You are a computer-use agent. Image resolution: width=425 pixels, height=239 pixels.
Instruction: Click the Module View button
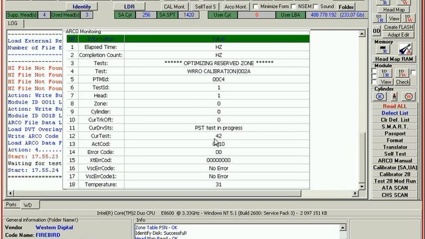click(386, 82)
